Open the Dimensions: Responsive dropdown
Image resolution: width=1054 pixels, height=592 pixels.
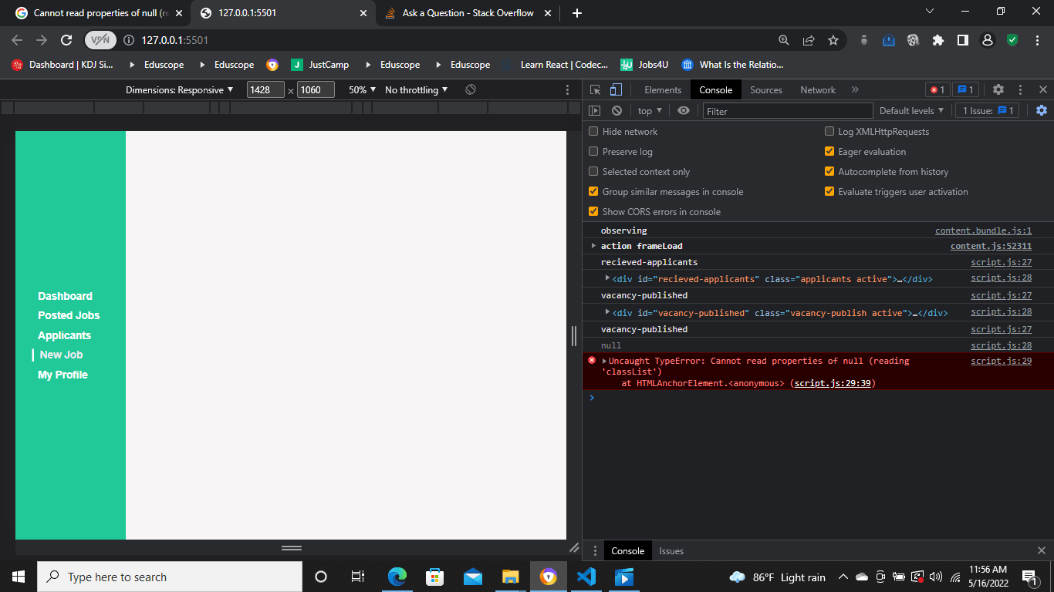[180, 90]
